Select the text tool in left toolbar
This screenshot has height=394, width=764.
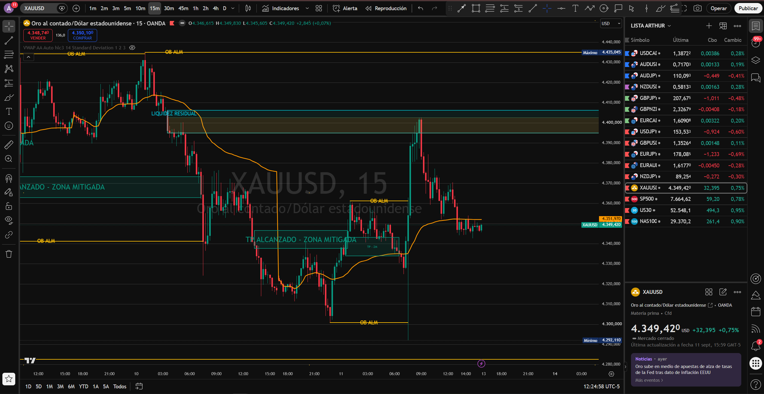click(9, 112)
